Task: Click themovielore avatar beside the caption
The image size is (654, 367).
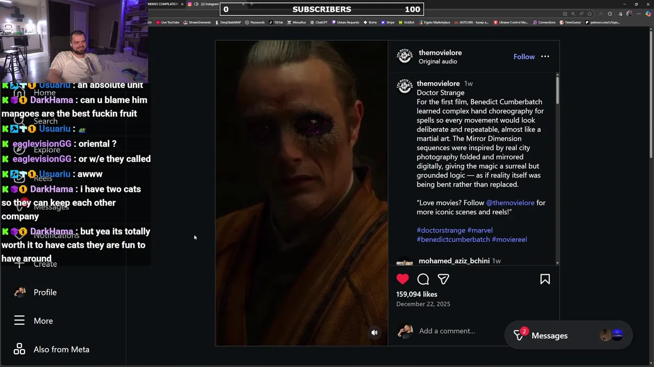Action: (405, 86)
